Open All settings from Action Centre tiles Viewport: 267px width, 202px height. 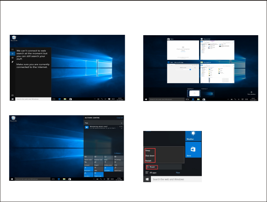point(119,158)
